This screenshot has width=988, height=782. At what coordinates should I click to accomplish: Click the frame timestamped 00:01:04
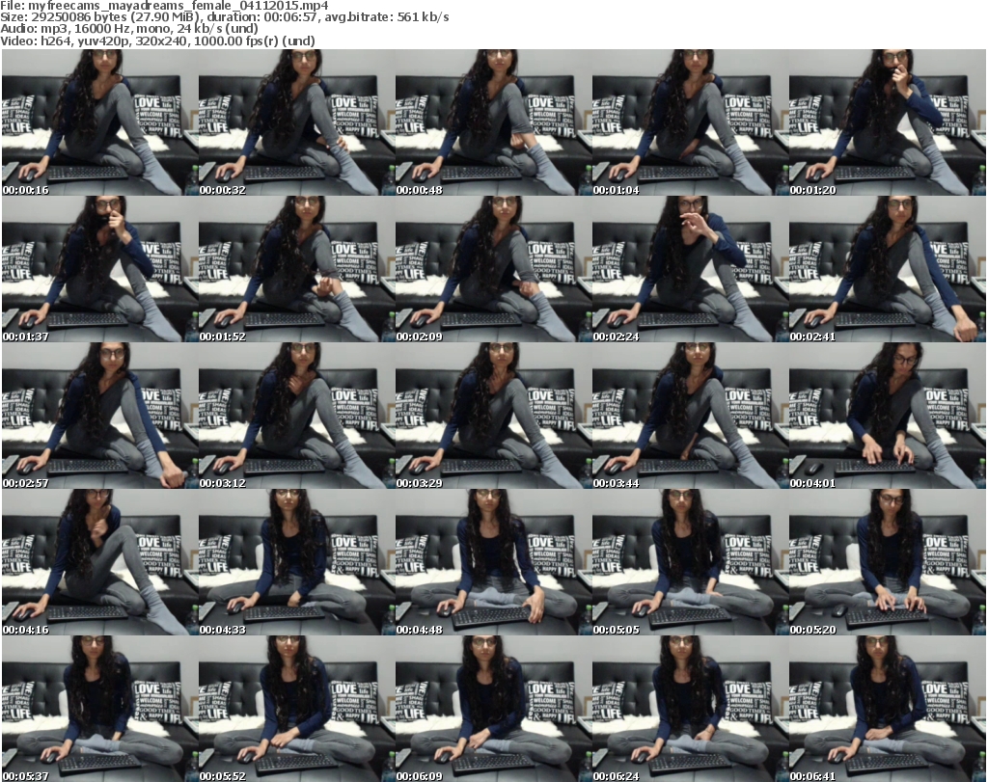point(691,122)
